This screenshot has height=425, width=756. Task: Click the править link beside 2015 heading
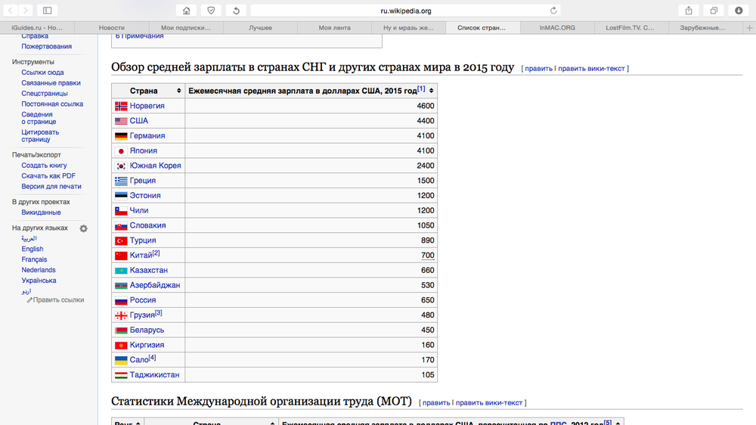538,68
